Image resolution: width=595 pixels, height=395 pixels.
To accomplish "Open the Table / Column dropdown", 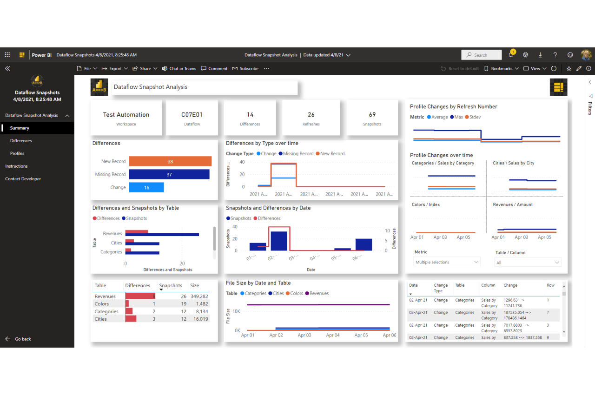I will [528, 263].
